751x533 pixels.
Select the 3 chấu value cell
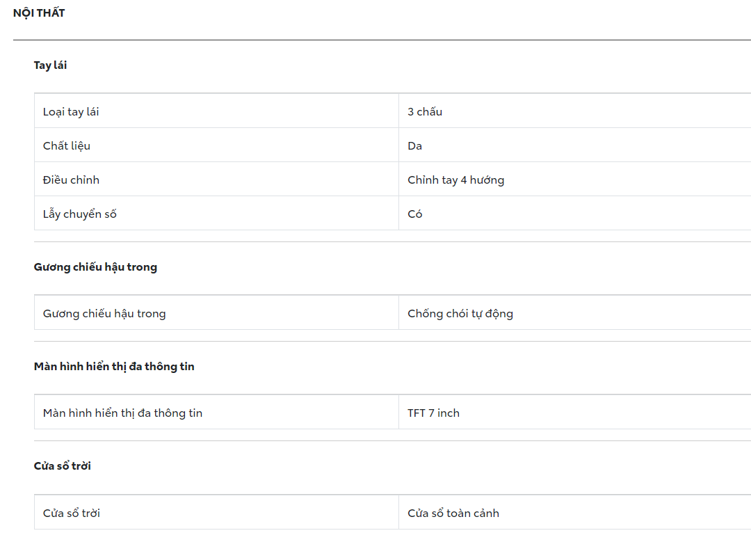[x=425, y=111]
